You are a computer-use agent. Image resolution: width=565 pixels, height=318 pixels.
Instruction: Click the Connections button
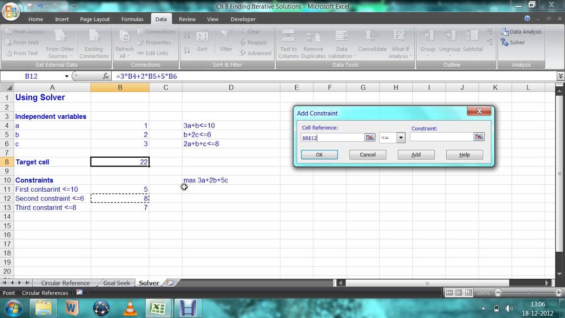tap(156, 31)
